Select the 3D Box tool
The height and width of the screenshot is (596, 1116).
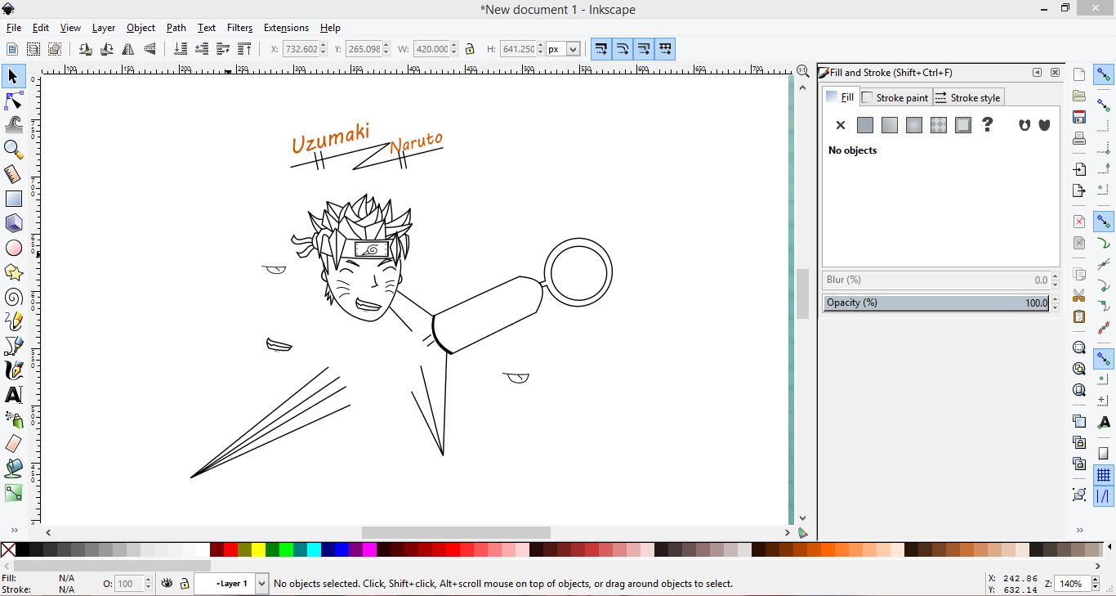pos(14,223)
